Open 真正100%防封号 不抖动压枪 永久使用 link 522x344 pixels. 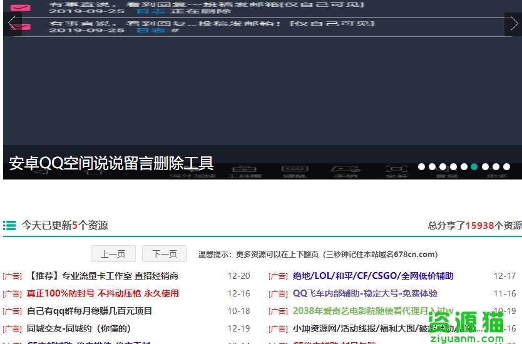[x=103, y=293]
